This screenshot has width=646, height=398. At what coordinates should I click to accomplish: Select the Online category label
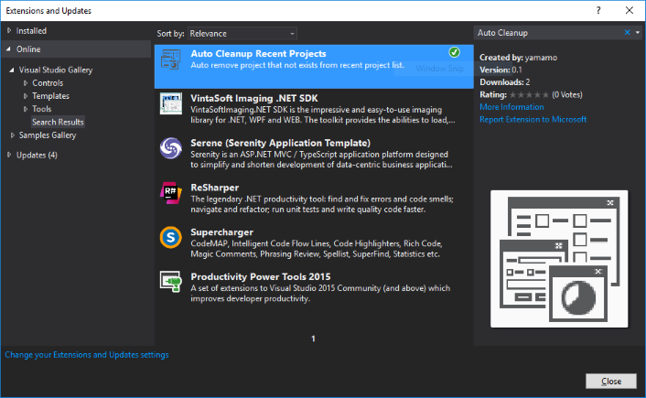pyautogui.click(x=28, y=49)
